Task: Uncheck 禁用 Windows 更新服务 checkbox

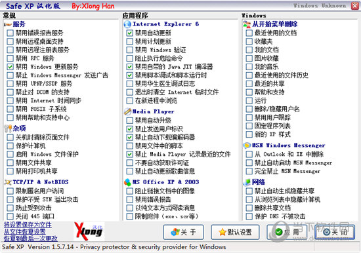Action: (x=10, y=67)
